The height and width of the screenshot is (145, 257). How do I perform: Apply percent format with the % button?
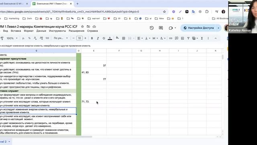29,38
